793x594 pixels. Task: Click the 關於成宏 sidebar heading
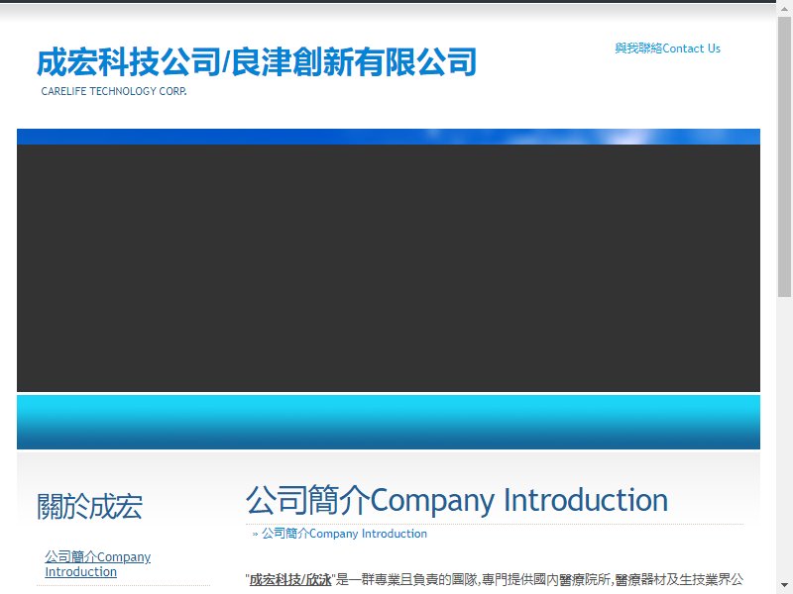click(89, 506)
